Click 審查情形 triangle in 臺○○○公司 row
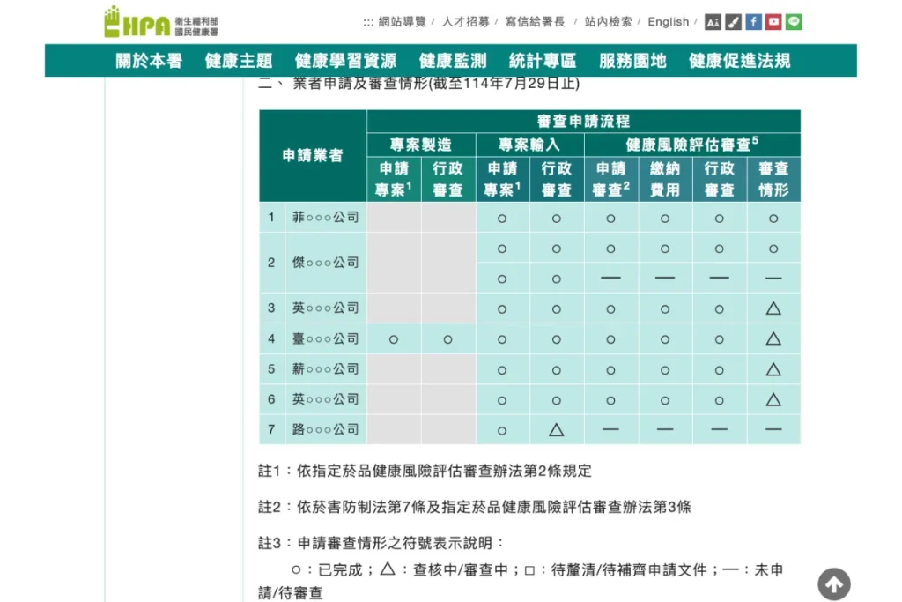 (x=773, y=338)
